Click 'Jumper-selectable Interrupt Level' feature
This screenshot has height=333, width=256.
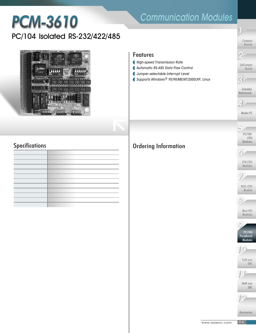coord(163,74)
